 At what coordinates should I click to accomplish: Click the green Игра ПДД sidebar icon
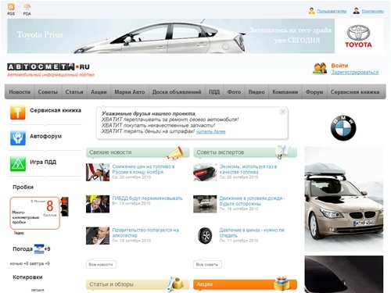(x=18, y=163)
